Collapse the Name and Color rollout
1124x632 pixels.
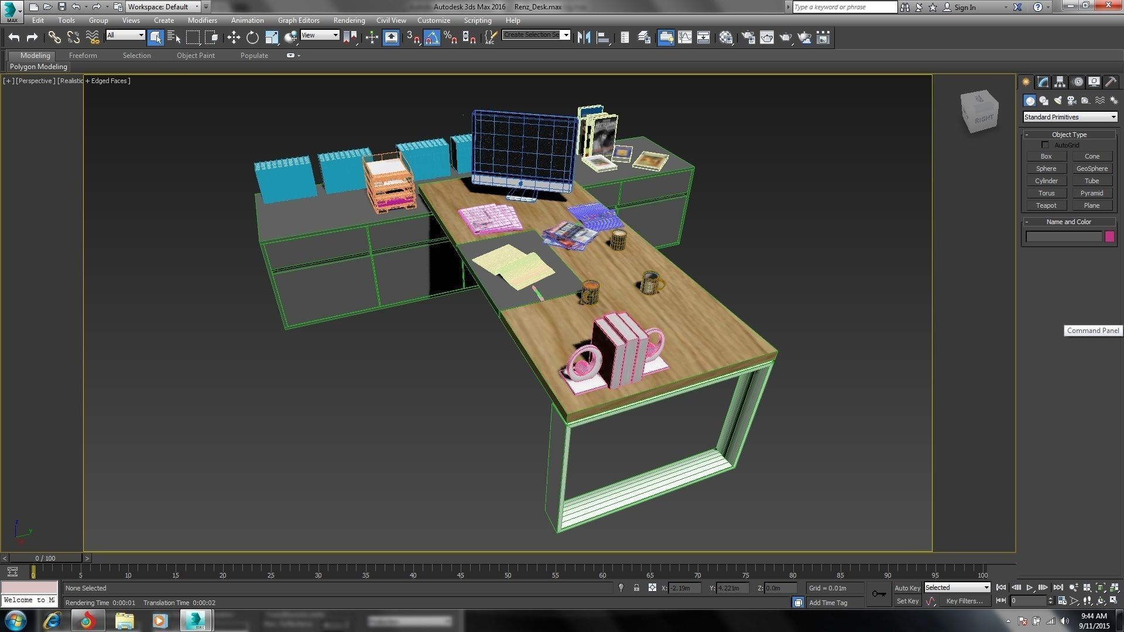(1069, 222)
